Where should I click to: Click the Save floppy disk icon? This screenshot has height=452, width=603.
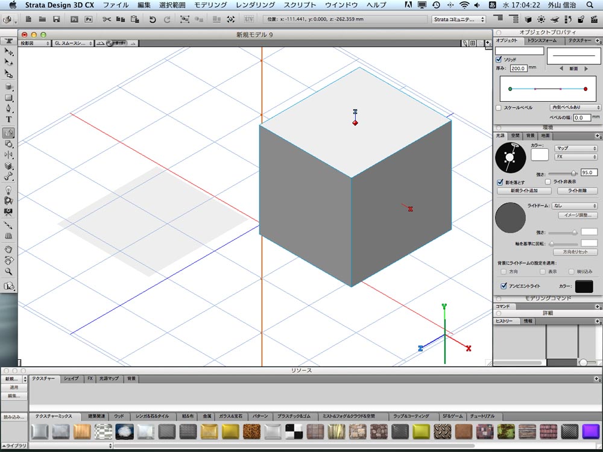(57, 19)
